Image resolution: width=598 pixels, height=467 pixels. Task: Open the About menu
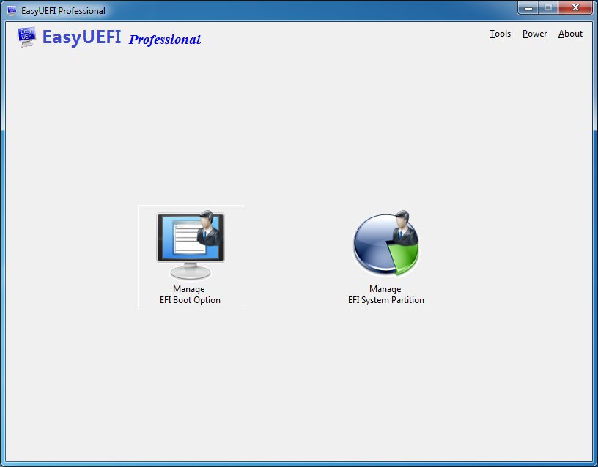coord(570,34)
